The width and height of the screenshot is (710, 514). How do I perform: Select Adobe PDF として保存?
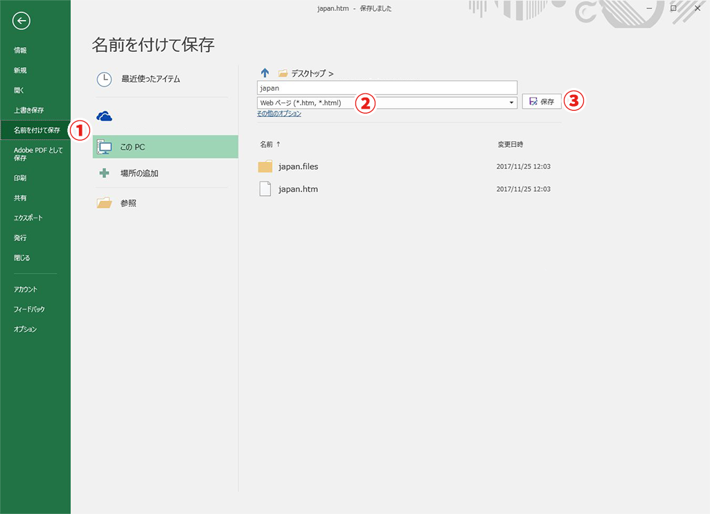(x=37, y=154)
